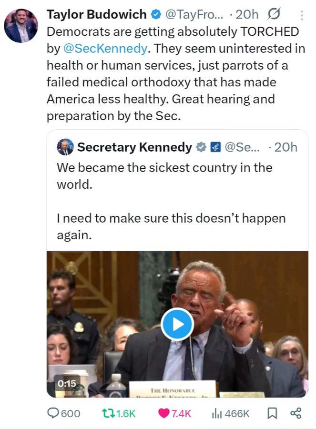Screen dimensions: 316x429
Task: Open the main post's 20h timestamp
Action: coord(247,15)
